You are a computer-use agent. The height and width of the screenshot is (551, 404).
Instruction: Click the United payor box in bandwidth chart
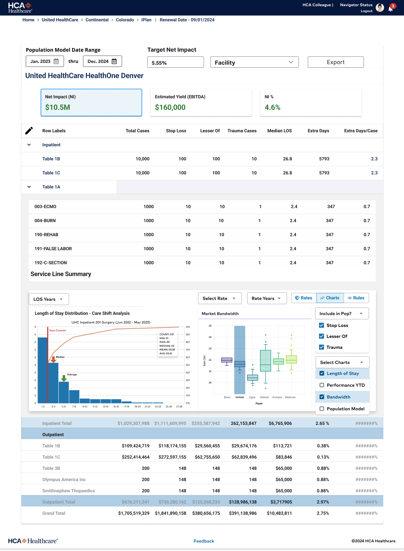(x=240, y=364)
